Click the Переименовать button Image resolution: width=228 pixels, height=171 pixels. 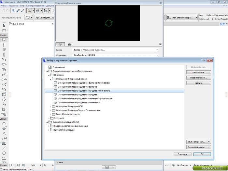(x=198, y=78)
